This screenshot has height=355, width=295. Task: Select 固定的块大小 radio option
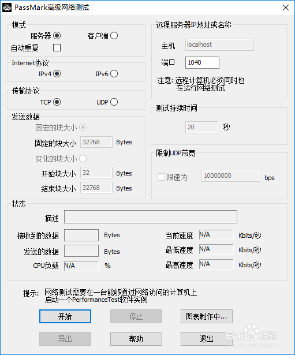point(83,128)
